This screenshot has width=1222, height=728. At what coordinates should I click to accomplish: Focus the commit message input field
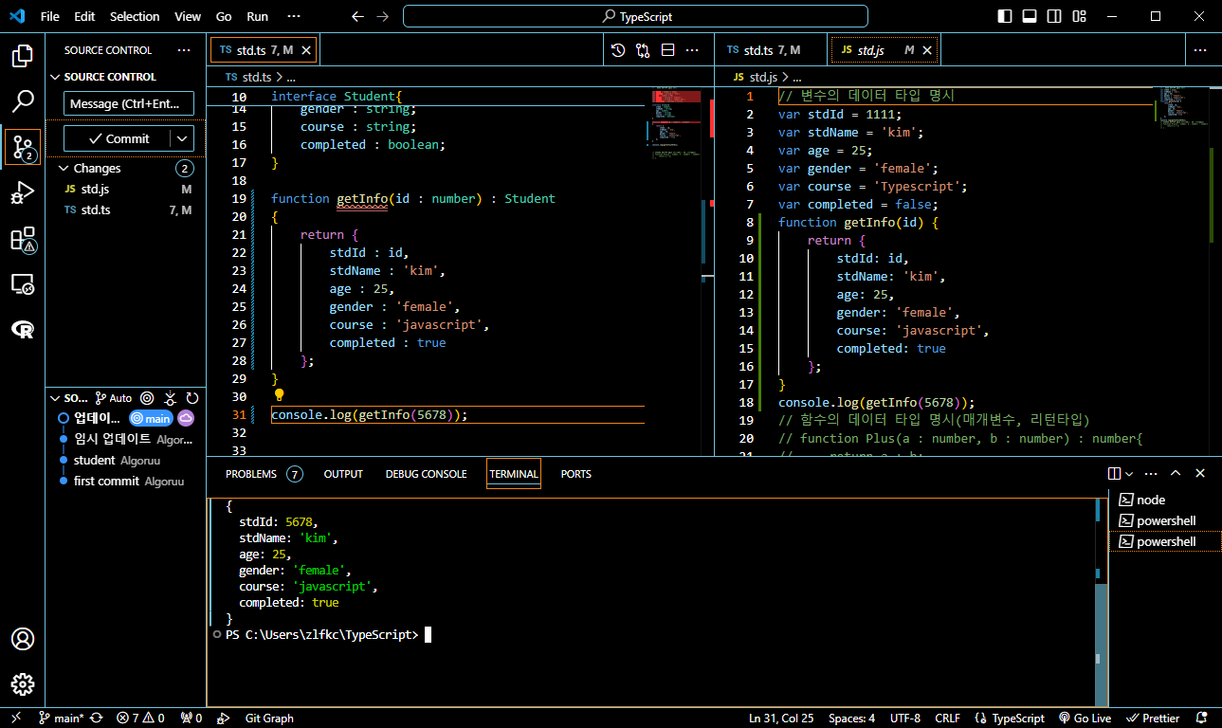[129, 103]
